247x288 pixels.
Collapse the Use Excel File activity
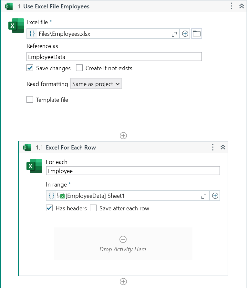click(242, 6)
